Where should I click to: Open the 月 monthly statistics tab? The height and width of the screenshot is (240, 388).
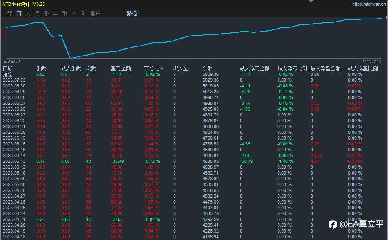pyautogui.click(x=37, y=13)
